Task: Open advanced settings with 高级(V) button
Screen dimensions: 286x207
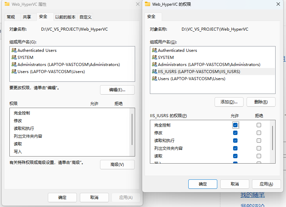Action: (117, 165)
